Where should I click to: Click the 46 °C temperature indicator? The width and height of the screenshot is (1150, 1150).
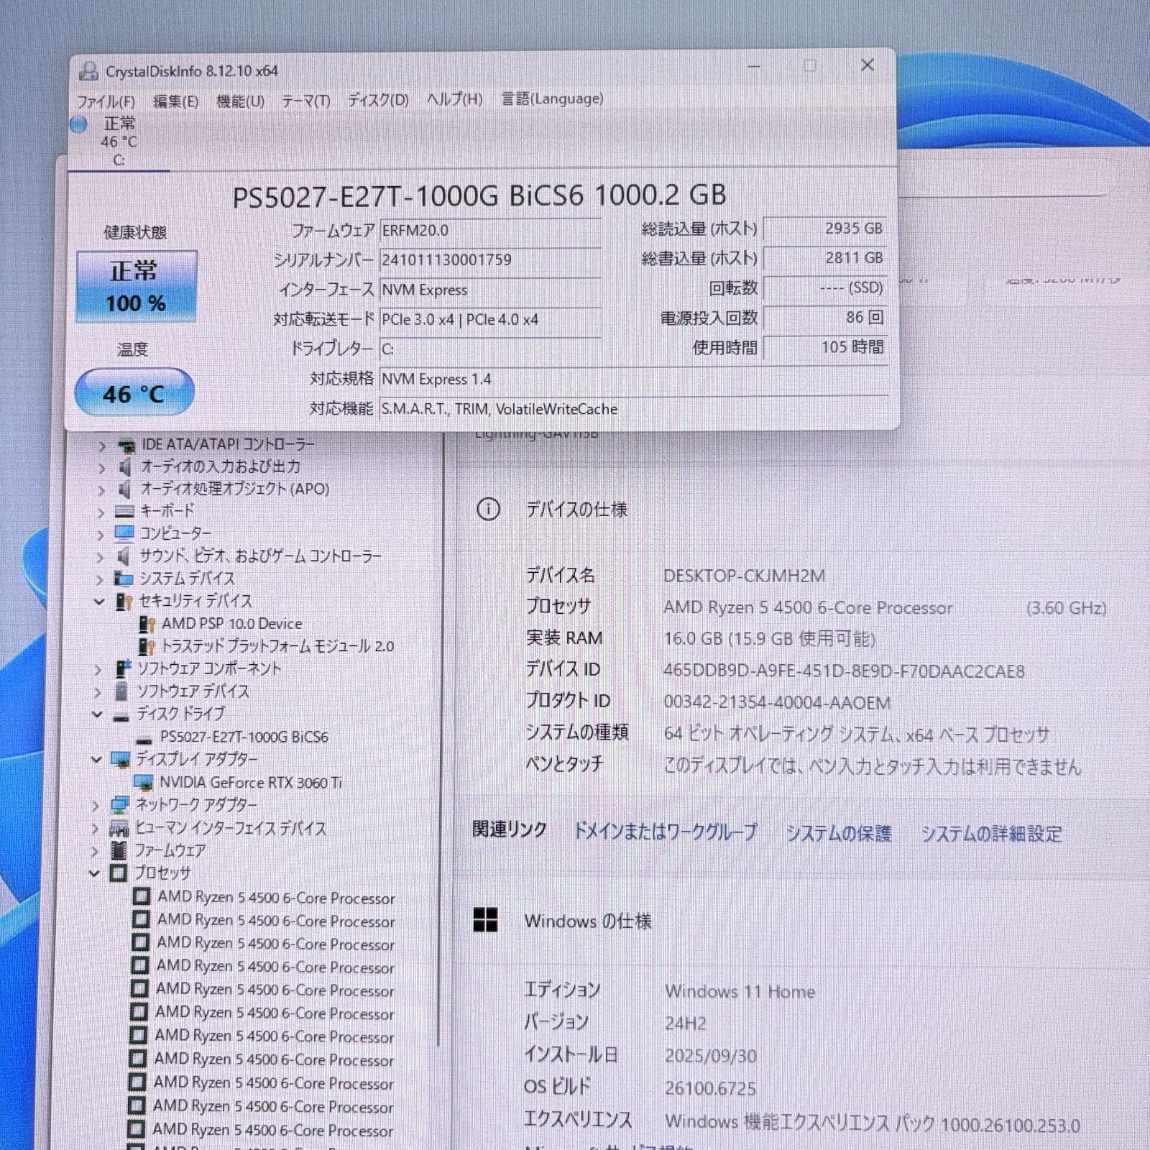(134, 392)
